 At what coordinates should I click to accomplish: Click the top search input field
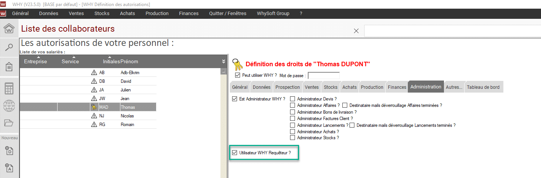click(x=452, y=31)
